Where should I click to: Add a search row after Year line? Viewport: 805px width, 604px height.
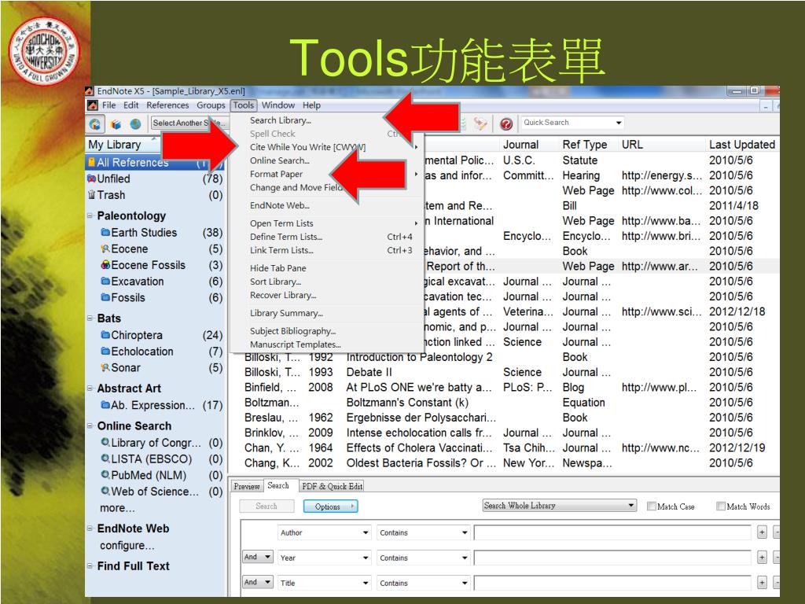(762, 558)
